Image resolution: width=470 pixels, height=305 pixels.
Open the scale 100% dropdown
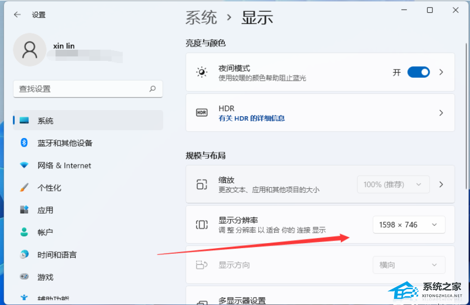point(393,184)
